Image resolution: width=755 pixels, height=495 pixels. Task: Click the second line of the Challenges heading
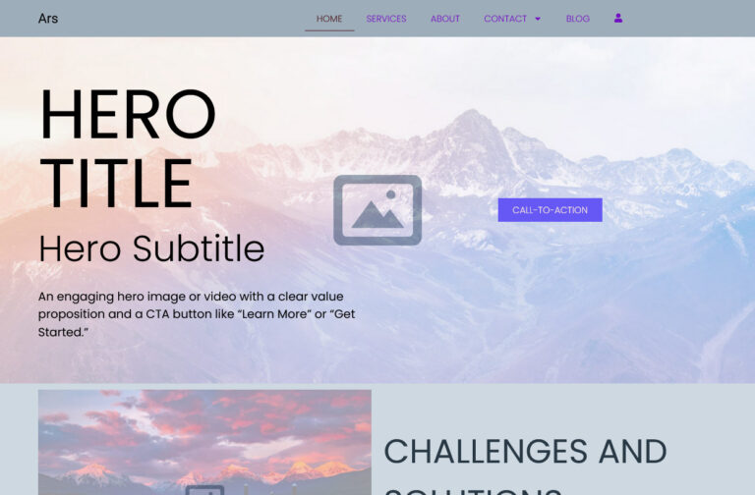473,491
